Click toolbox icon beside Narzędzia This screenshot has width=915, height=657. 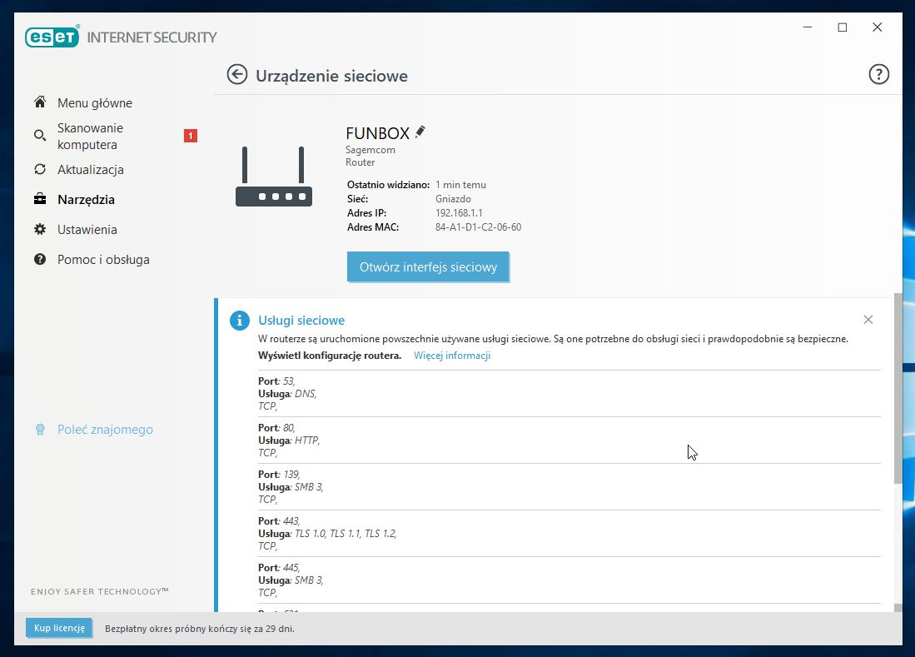pos(40,199)
